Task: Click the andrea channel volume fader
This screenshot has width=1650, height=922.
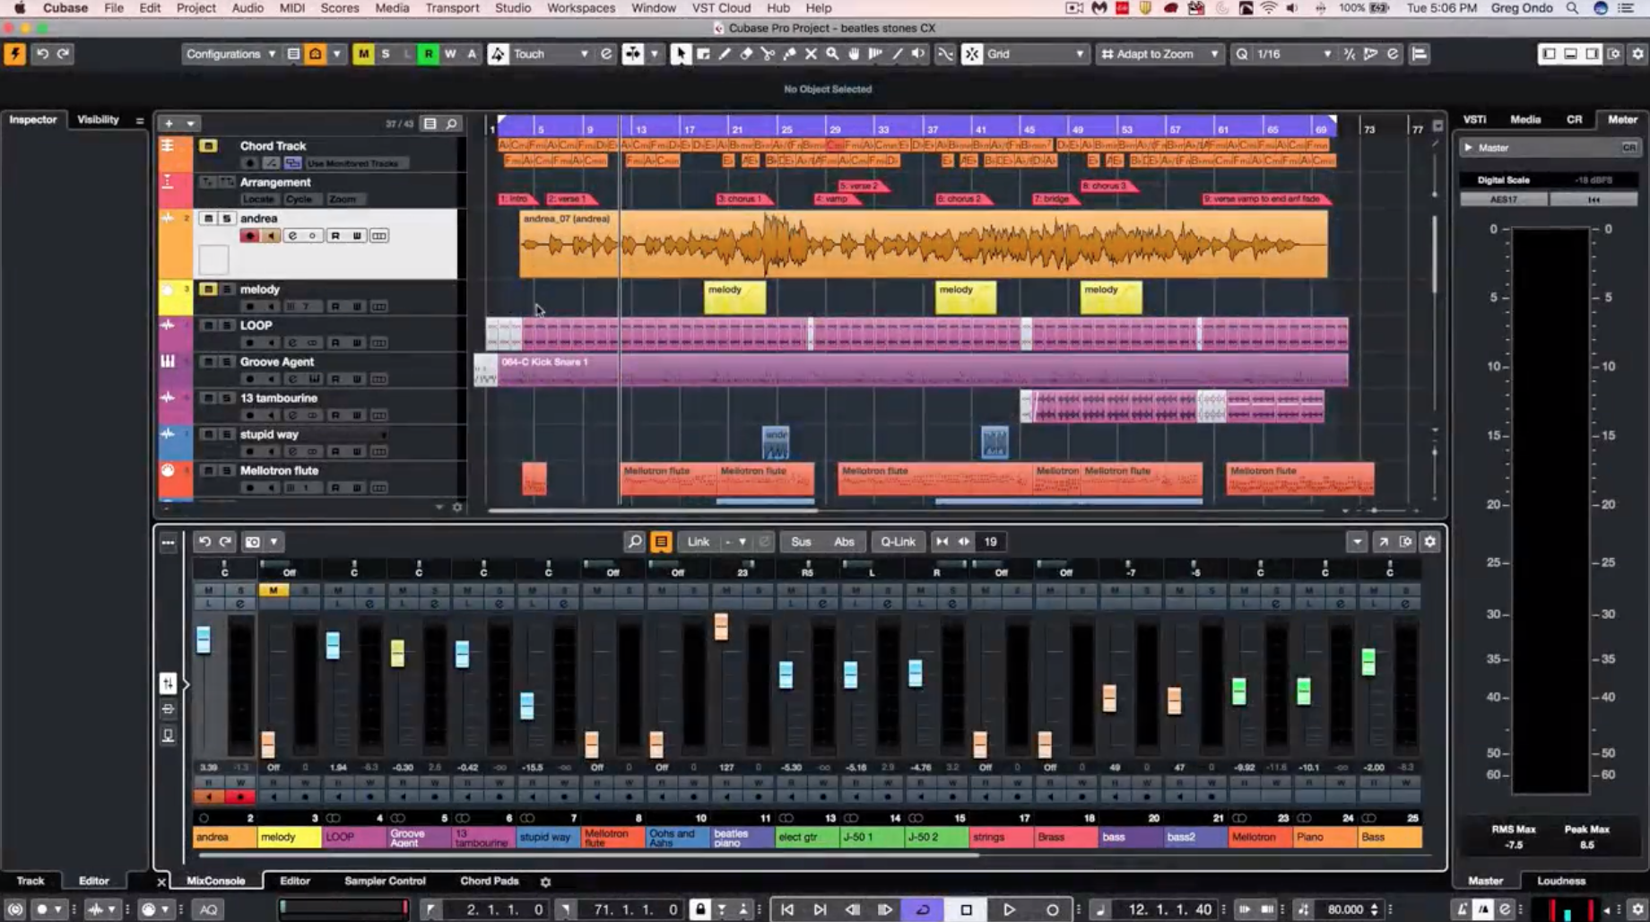Action: 204,639
